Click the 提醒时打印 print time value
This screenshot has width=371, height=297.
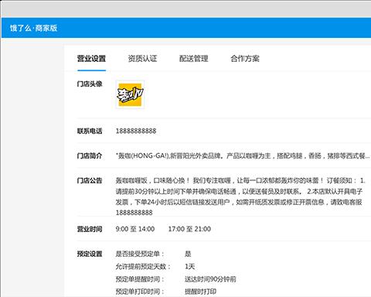[x=200, y=292]
